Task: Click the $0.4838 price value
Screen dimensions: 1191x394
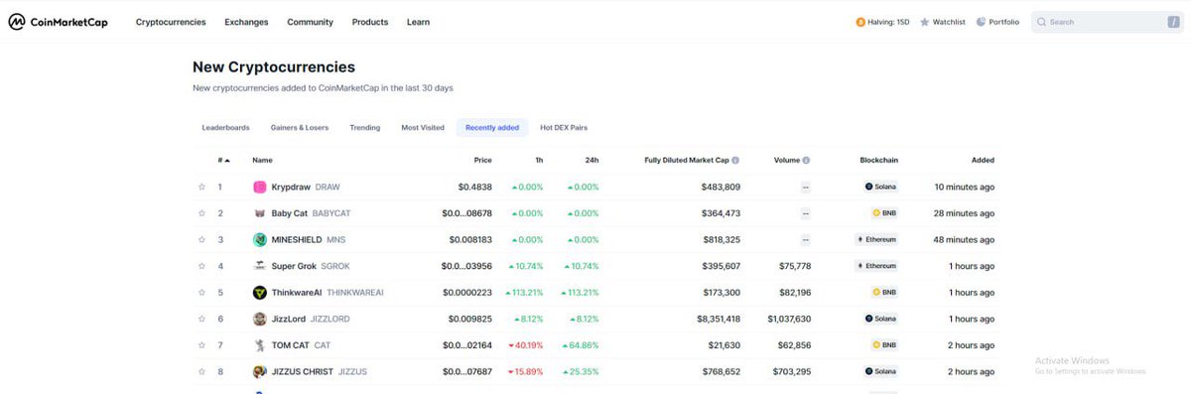Action: (x=474, y=187)
